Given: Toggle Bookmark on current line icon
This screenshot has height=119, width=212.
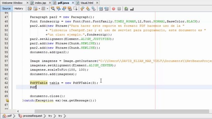Looking at the screenshot, I should 93,9.
